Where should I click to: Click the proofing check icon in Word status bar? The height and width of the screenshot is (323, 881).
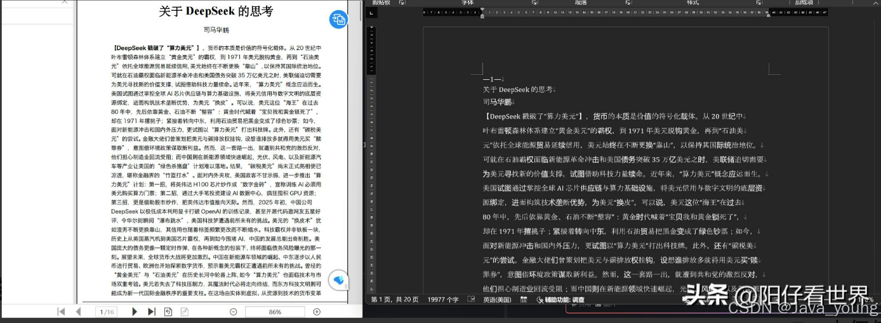(471, 299)
